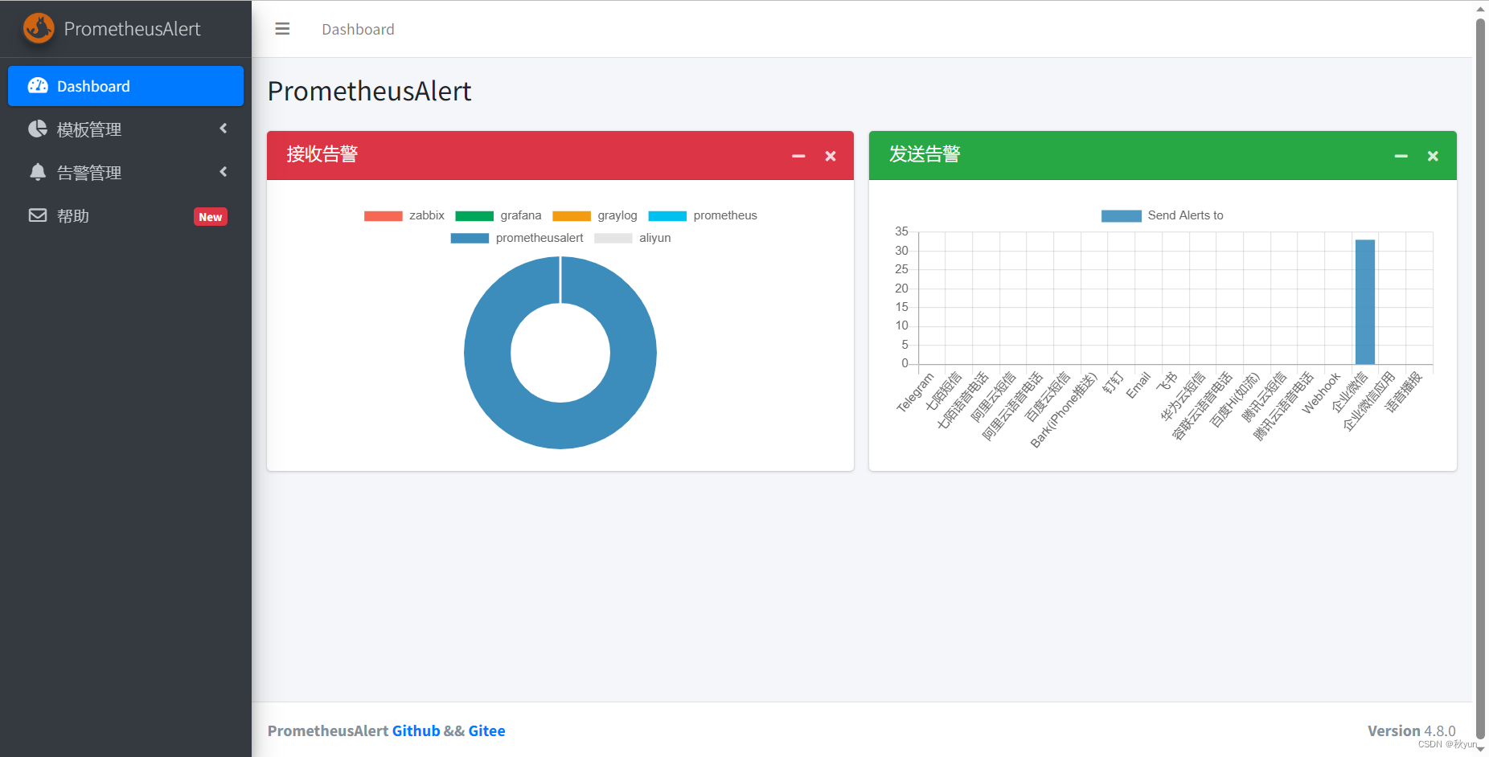
Task: Expand the 告警管理 chevron arrow
Action: (223, 172)
